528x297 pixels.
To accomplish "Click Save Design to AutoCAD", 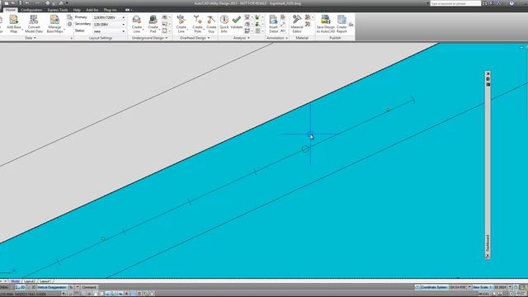I will tap(326, 24).
